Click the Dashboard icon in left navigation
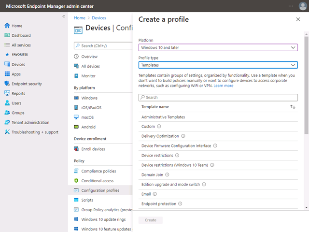309x232 pixels. tap(7, 35)
